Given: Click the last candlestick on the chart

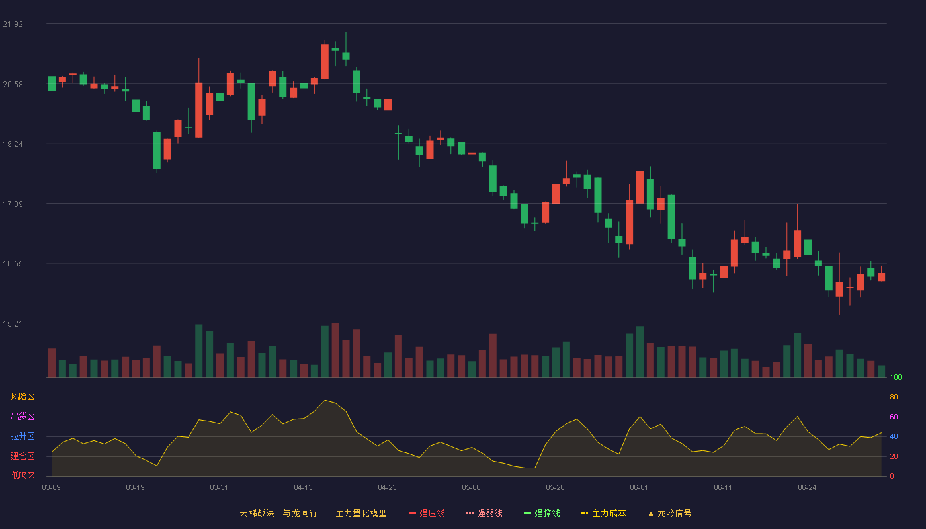Looking at the screenshot, I should 881,277.
